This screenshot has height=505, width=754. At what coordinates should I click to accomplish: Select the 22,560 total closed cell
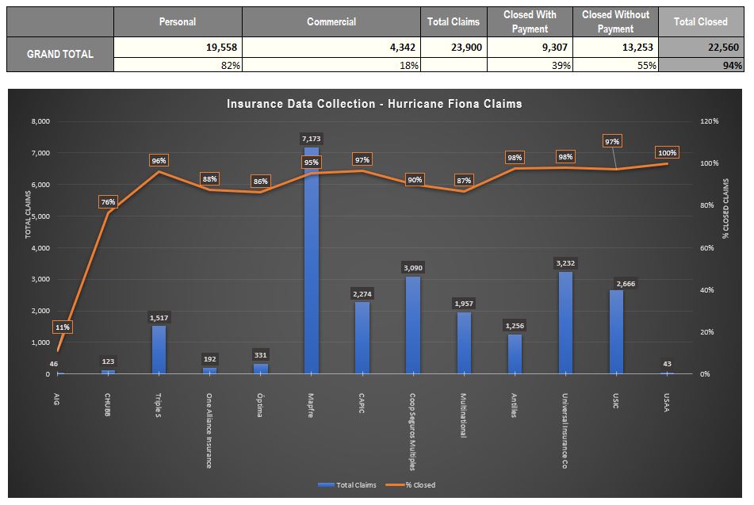pyautogui.click(x=700, y=48)
